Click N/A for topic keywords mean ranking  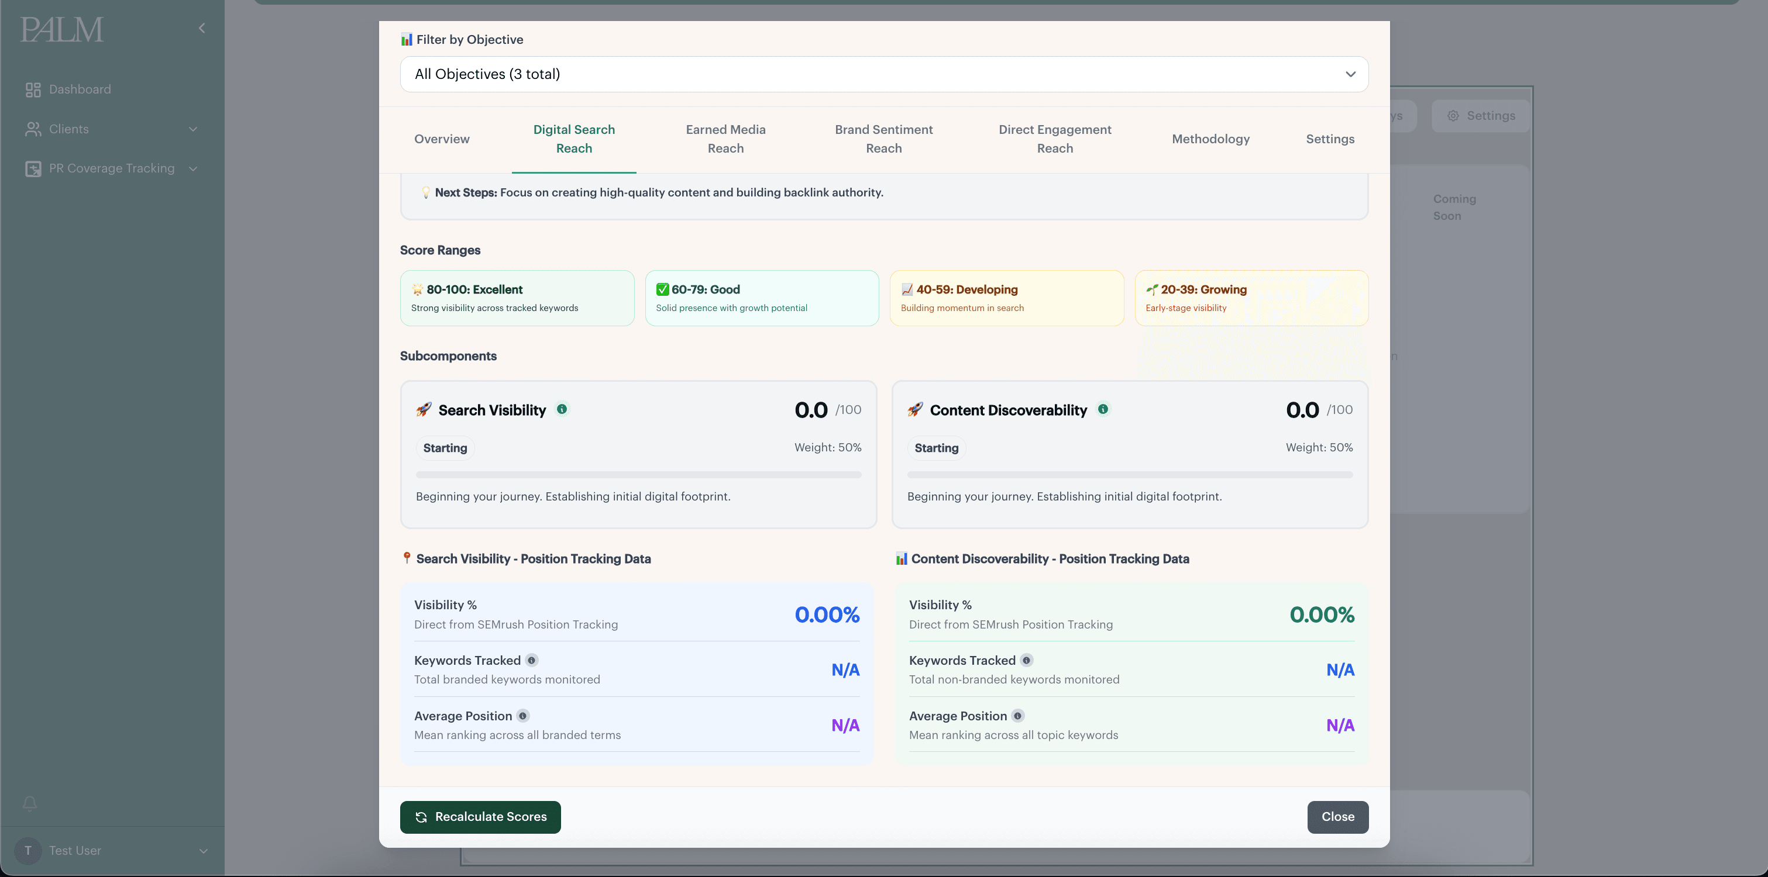click(1340, 726)
